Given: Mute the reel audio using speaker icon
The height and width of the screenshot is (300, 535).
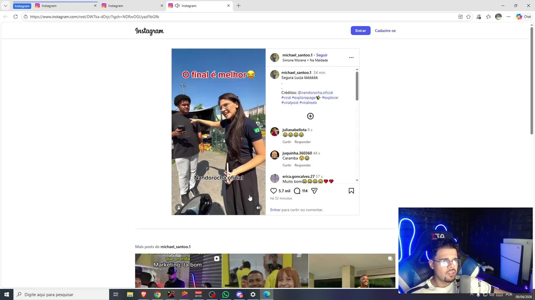Looking at the screenshot, I should coord(258,207).
